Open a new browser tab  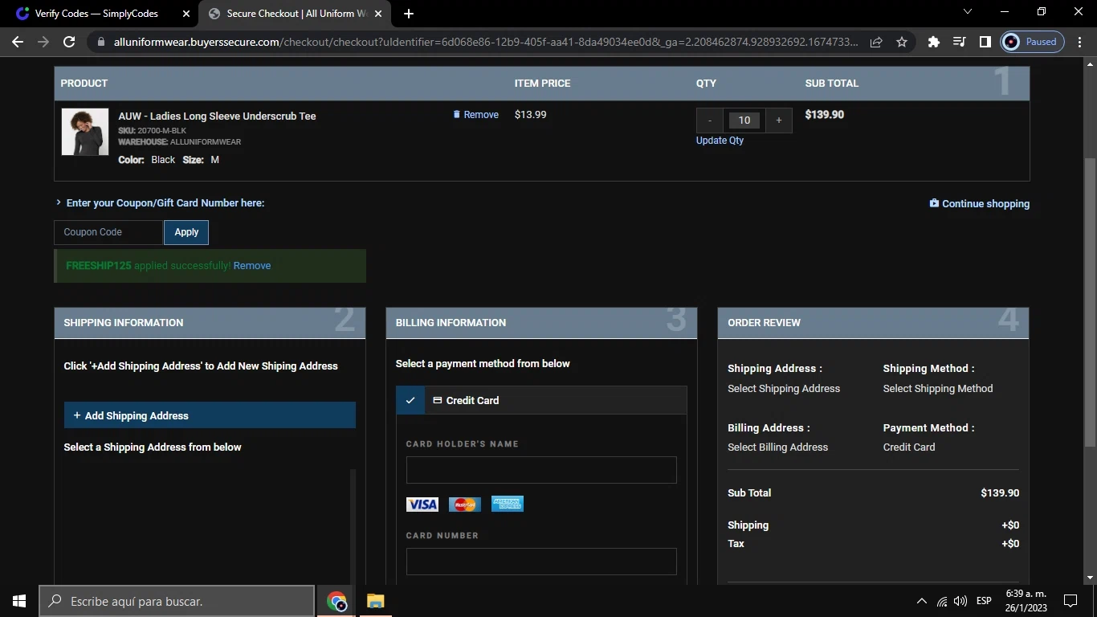point(409,14)
